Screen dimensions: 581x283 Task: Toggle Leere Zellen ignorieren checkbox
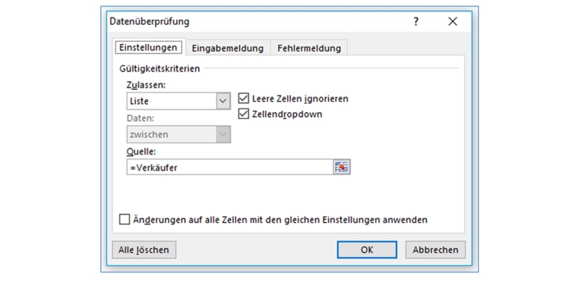coord(244,99)
